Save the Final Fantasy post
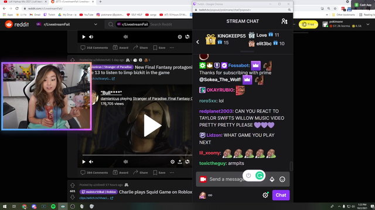 159,173
